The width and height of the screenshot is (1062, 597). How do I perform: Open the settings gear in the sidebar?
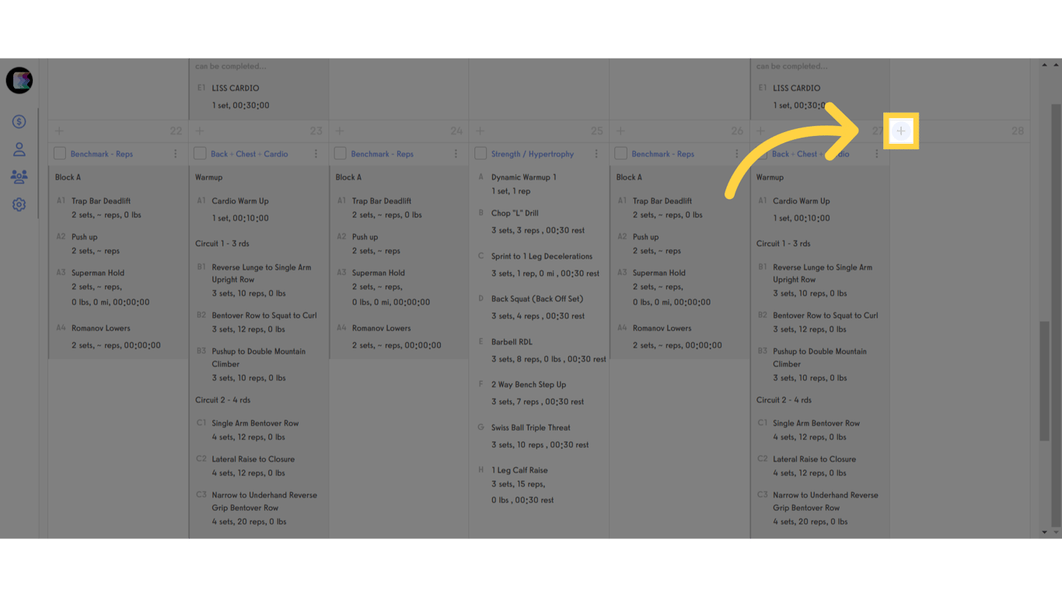19,205
